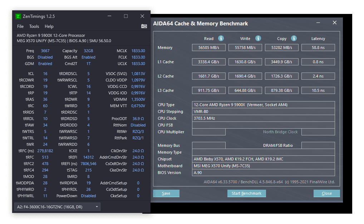
Task: Click the empty CPU FSB field
Action: pyautogui.click(x=263, y=125)
